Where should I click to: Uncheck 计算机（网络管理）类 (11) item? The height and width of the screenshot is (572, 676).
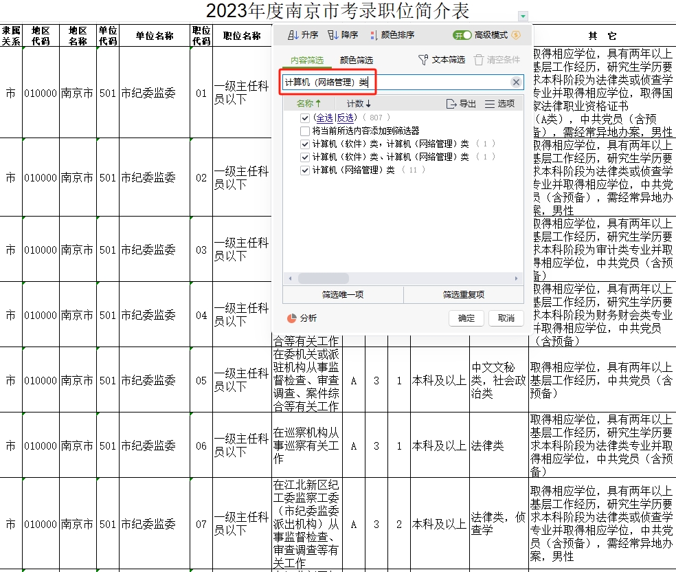pyautogui.click(x=305, y=170)
